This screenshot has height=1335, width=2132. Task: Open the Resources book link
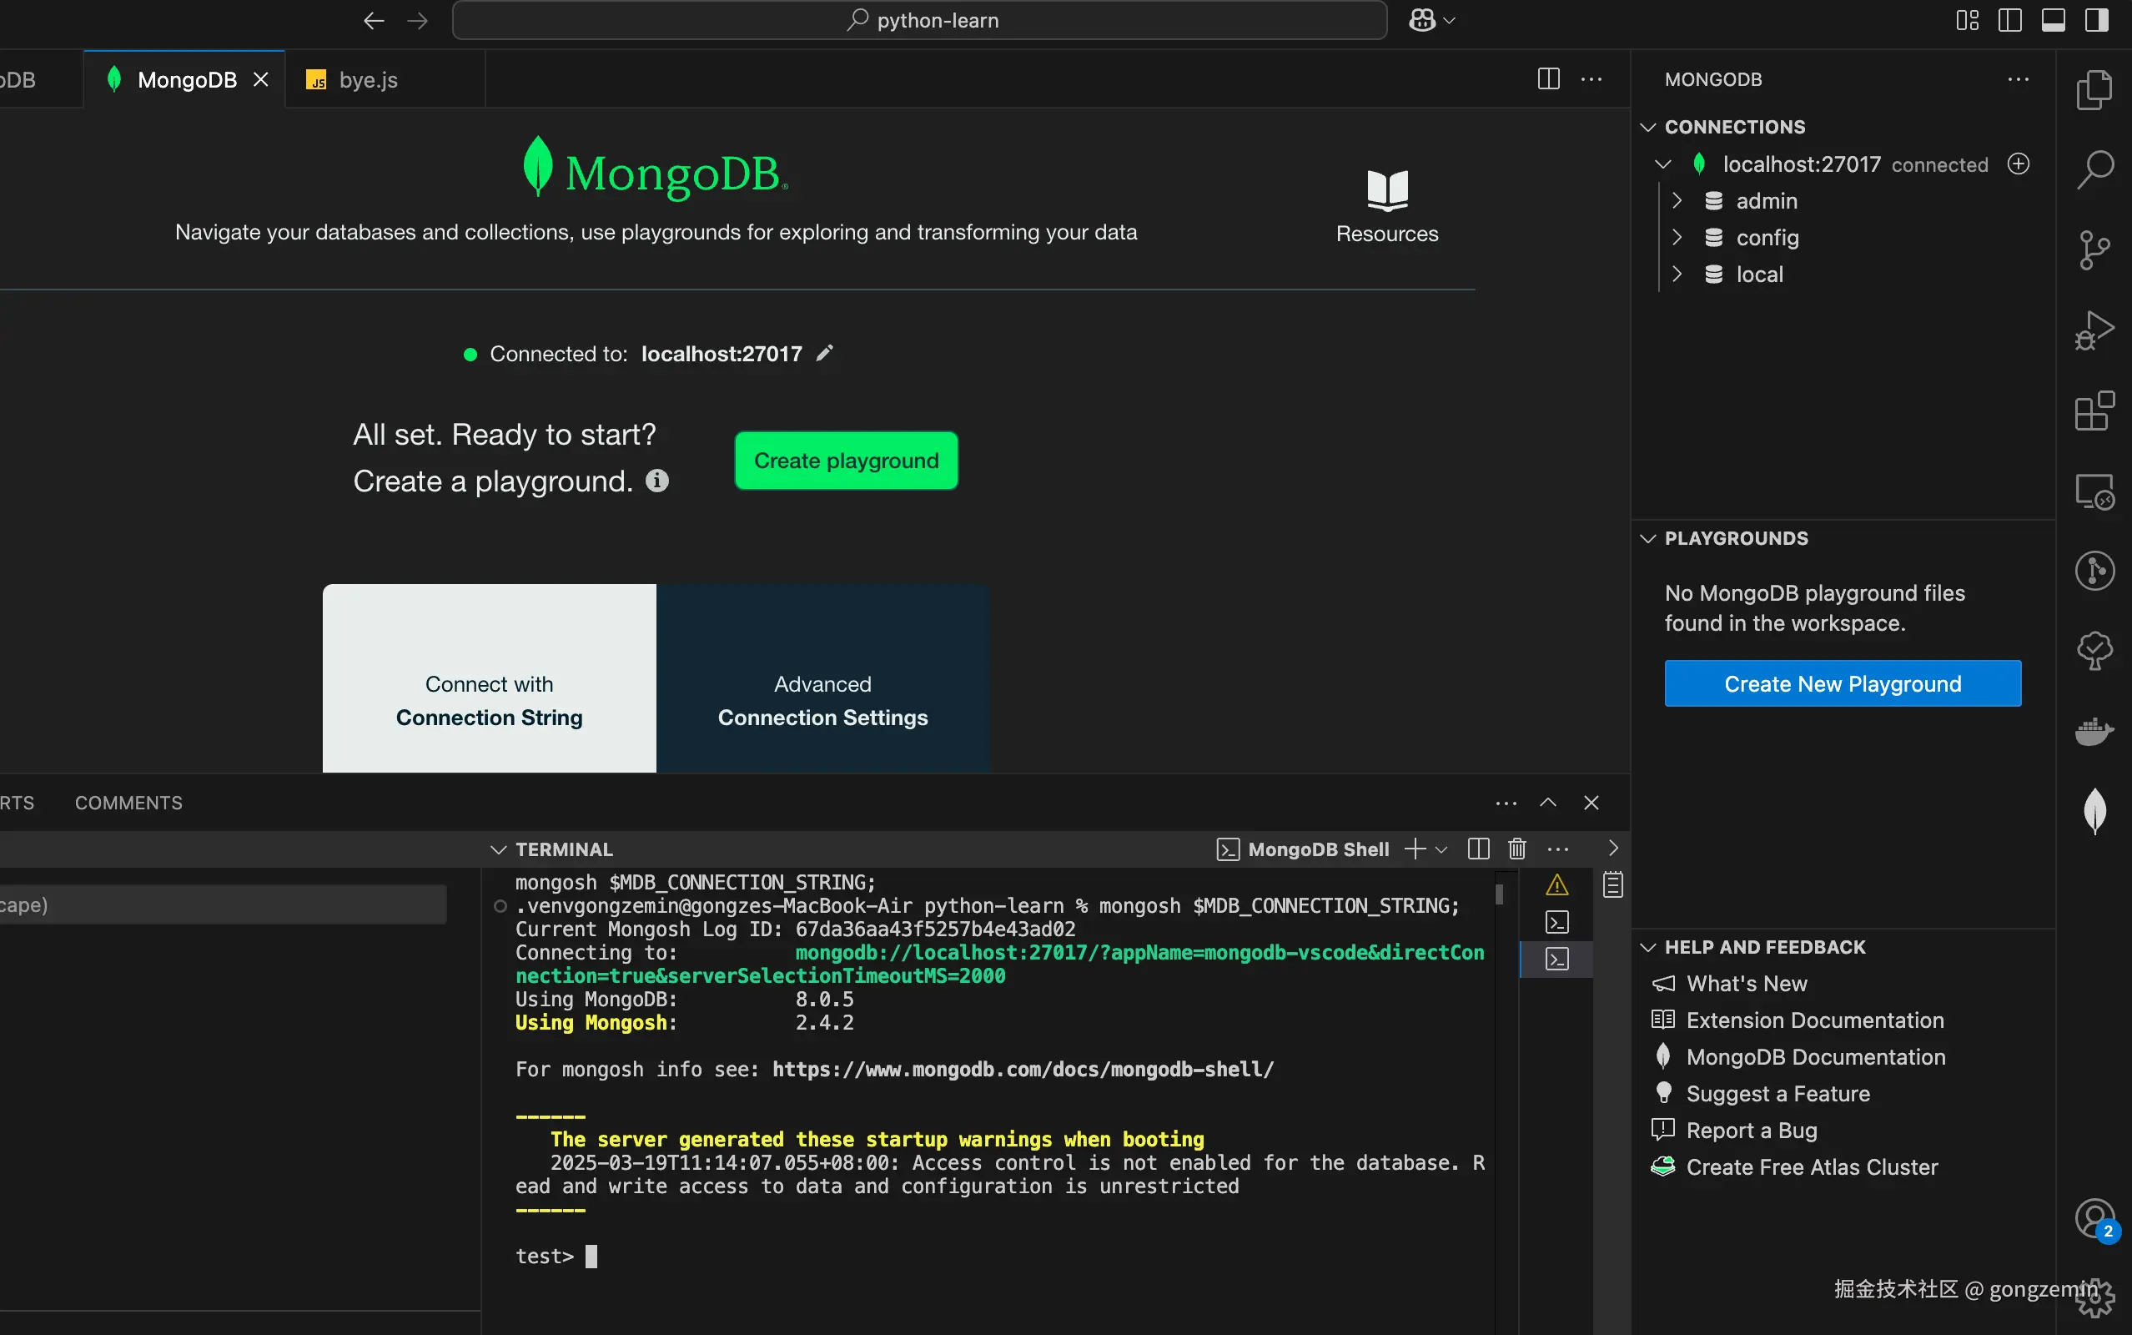pos(1387,207)
